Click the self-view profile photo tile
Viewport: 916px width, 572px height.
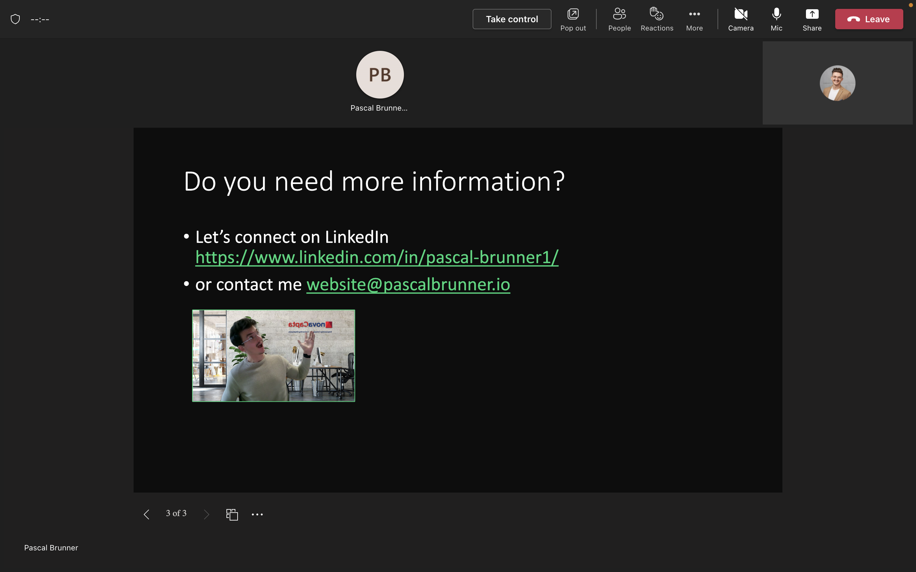(837, 83)
